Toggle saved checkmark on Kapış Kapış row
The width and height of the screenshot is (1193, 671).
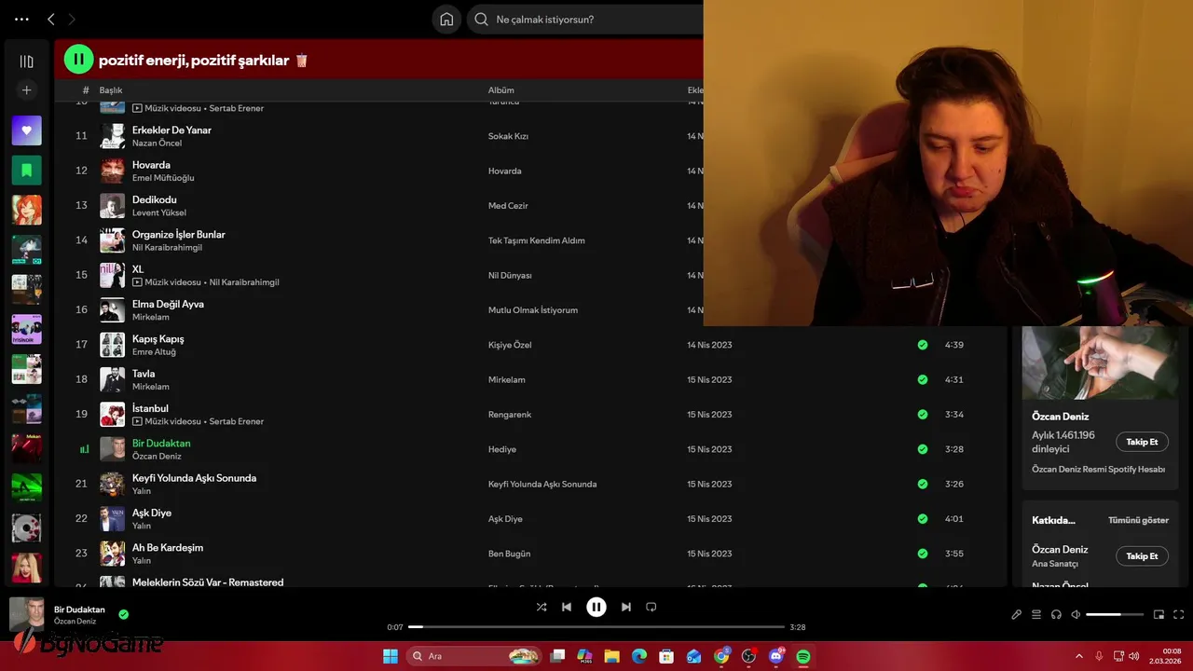pos(923,345)
